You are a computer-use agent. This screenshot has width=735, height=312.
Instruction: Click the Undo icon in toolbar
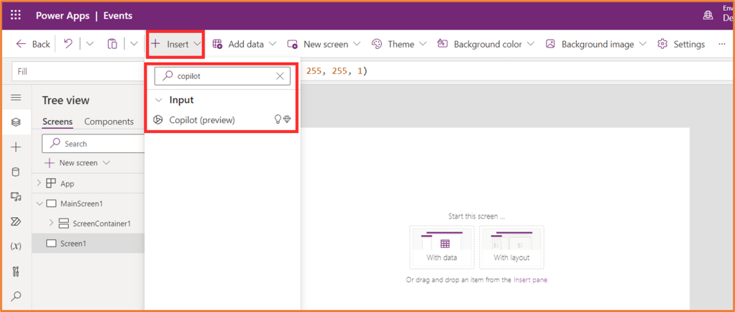click(x=68, y=44)
